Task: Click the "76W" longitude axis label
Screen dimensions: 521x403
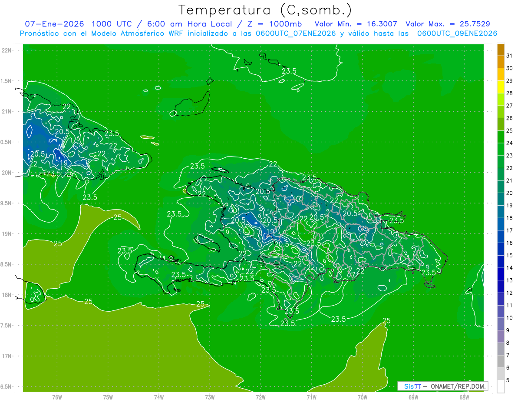Action: pos(57,397)
